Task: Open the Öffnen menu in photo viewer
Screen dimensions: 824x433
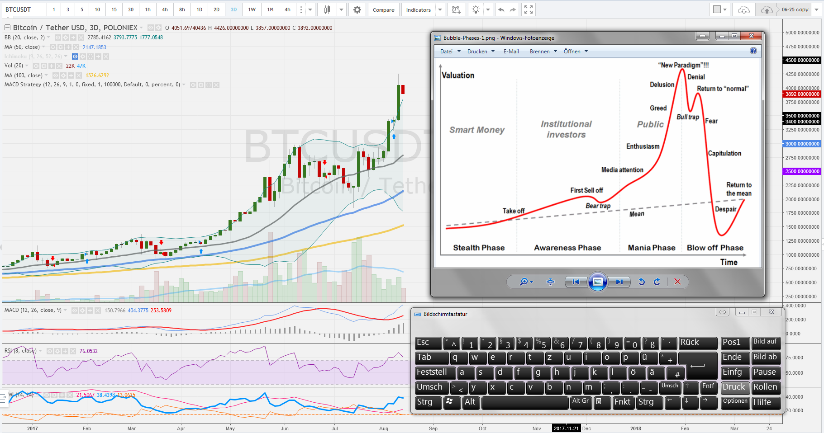Action: (576, 52)
